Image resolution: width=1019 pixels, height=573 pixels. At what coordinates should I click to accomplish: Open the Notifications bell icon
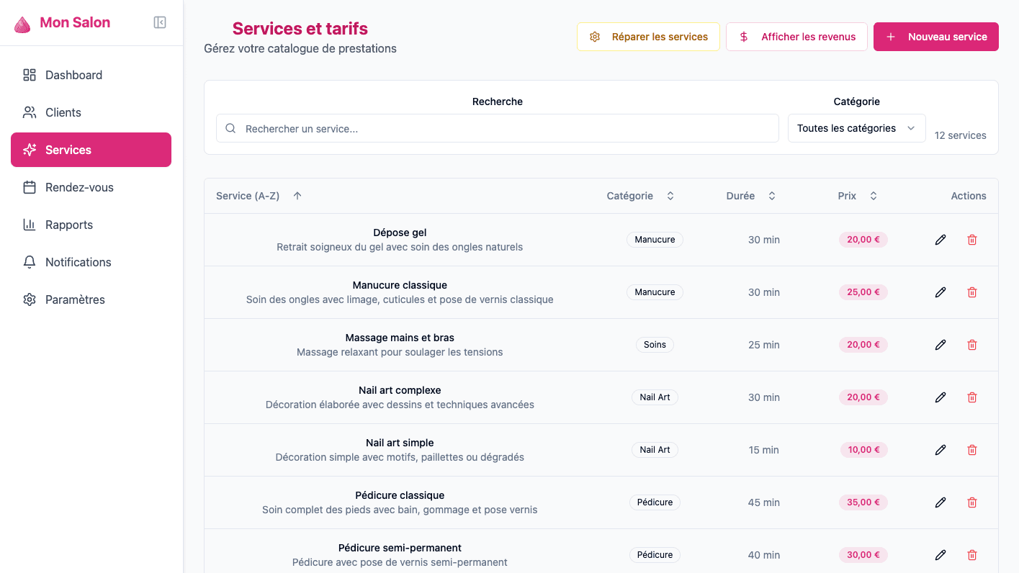[29, 261]
